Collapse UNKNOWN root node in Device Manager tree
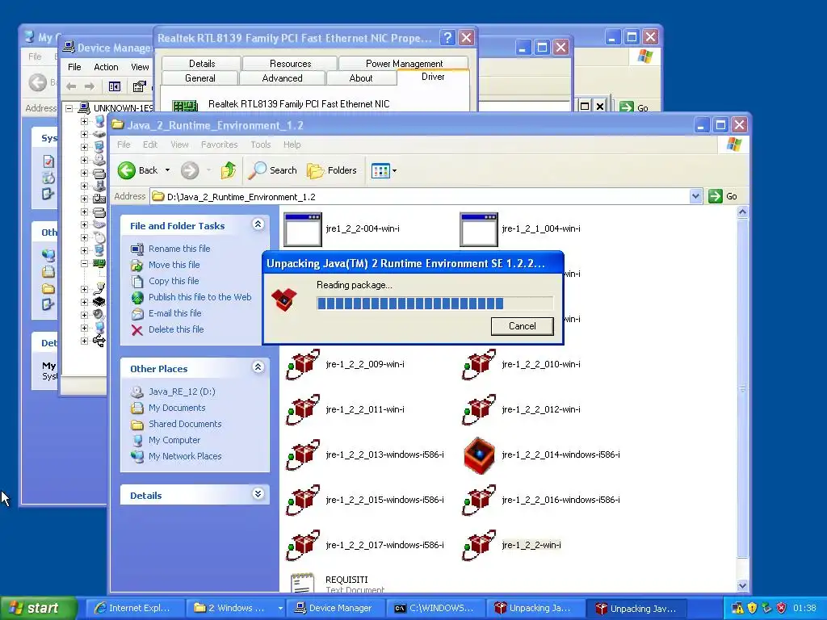 click(69, 108)
